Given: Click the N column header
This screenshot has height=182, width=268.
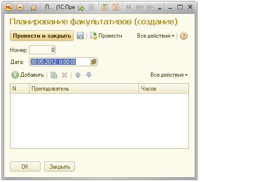Looking at the screenshot, I should 20,89.
